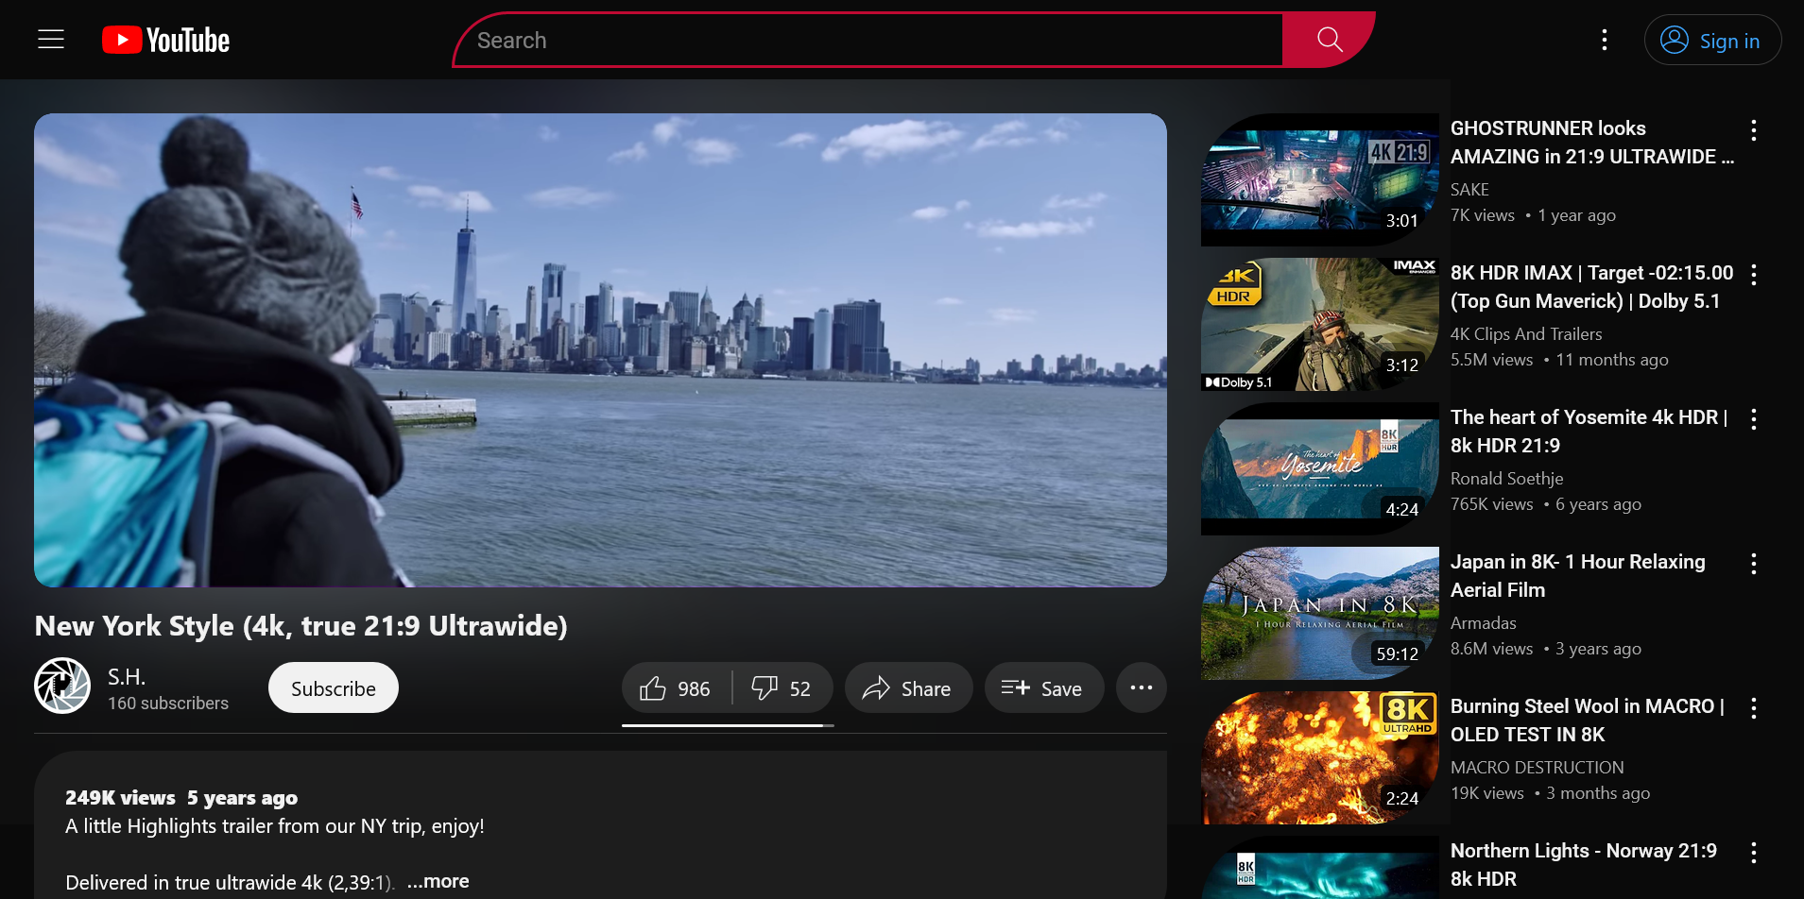Image resolution: width=1804 pixels, height=899 pixels.
Task: Click the search magnifier button
Action: [x=1329, y=40]
